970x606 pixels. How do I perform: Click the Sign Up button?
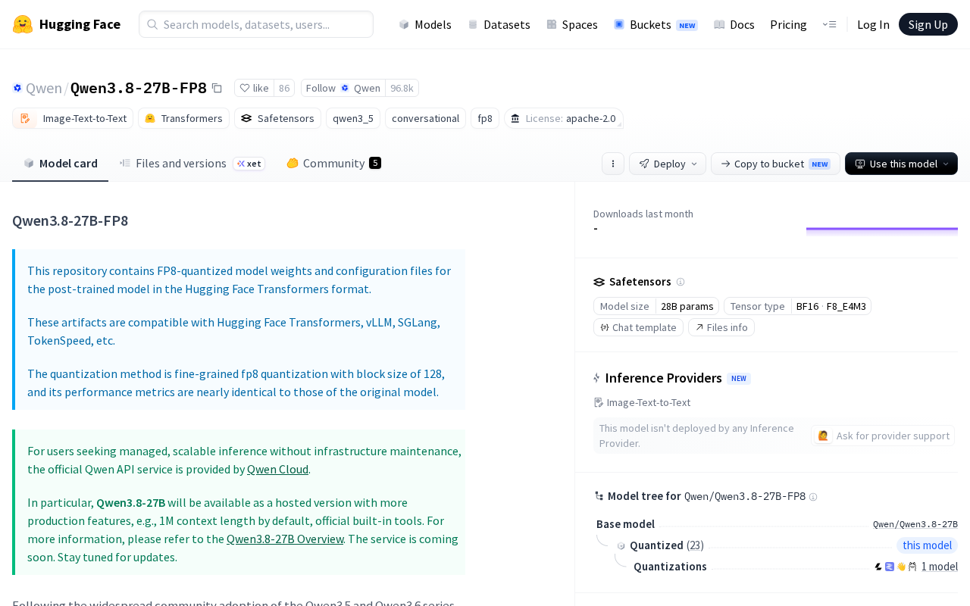928,24
